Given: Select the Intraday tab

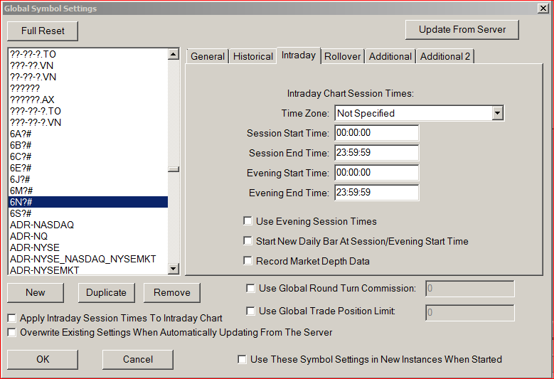Looking at the screenshot, I should click(x=299, y=55).
